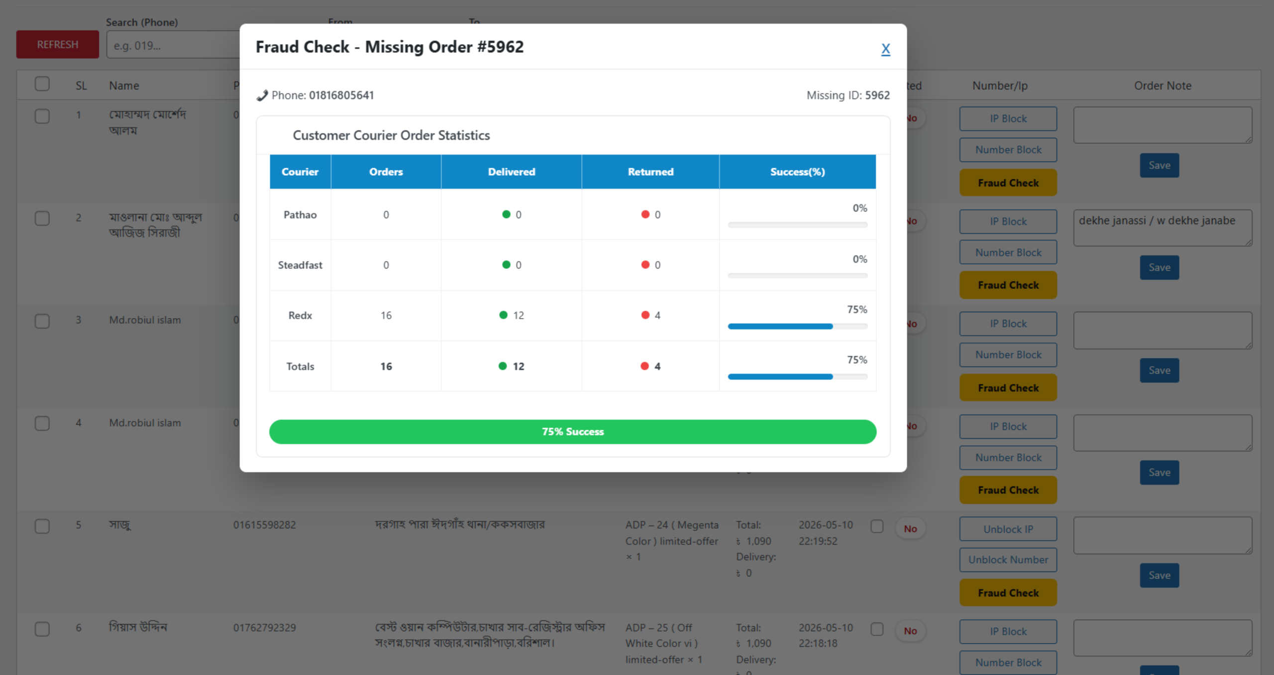The image size is (1274, 675).
Task: Click the Pathao 0% progress bar
Action: tap(797, 225)
